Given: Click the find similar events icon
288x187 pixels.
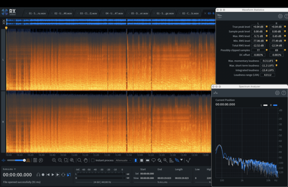Looking at the screenshot, I should (x=188, y=160).
